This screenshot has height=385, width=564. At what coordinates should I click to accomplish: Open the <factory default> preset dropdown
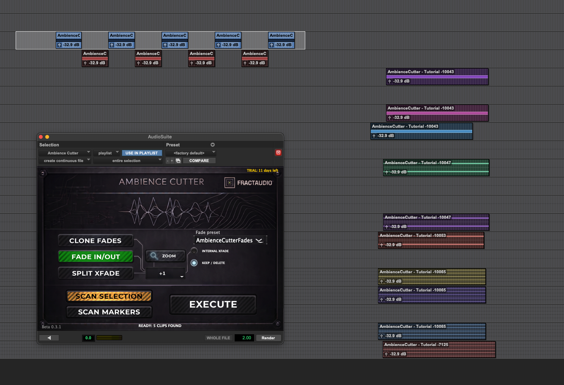pos(191,153)
